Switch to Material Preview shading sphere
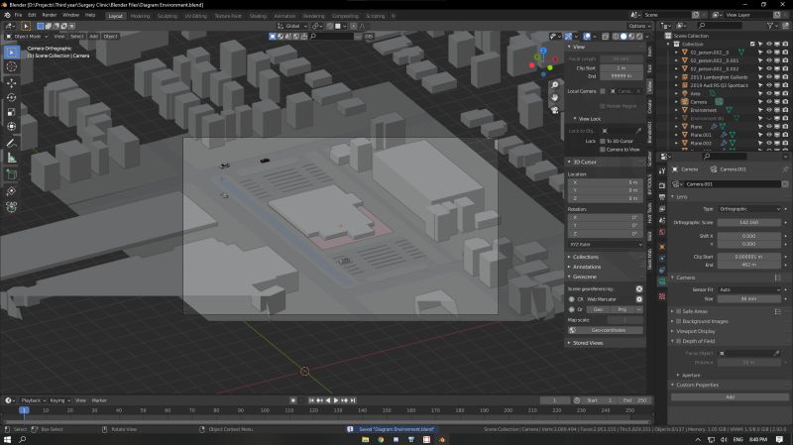The height and width of the screenshot is (445, 793). (631, 37)
